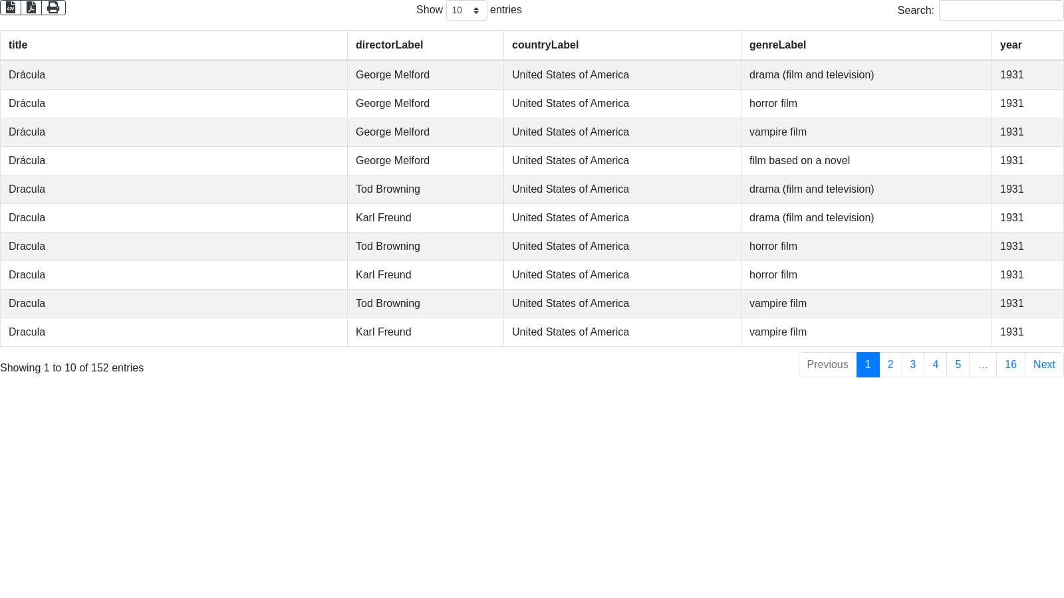Click the Next pagination button
Viewport: 1064px width, 598px height.
pos(1043,365)
